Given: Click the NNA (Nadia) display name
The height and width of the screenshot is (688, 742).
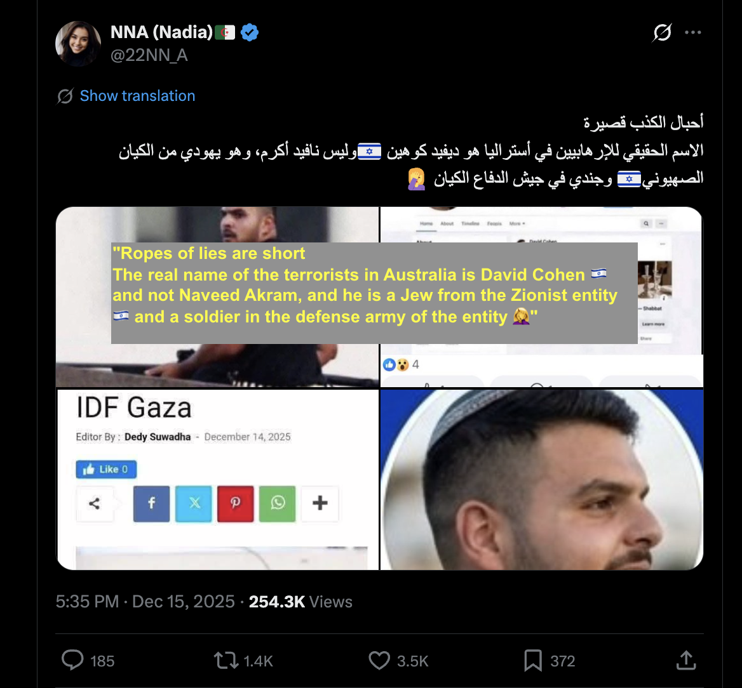Looking at the screenshot, I should (x=161, y=32).
